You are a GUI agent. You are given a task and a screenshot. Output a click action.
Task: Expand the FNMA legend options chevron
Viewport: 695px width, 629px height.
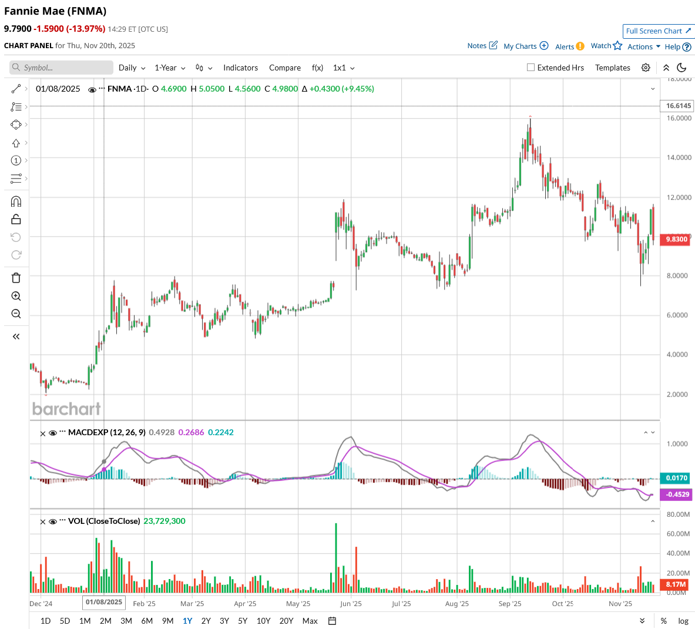coord(653,89)
